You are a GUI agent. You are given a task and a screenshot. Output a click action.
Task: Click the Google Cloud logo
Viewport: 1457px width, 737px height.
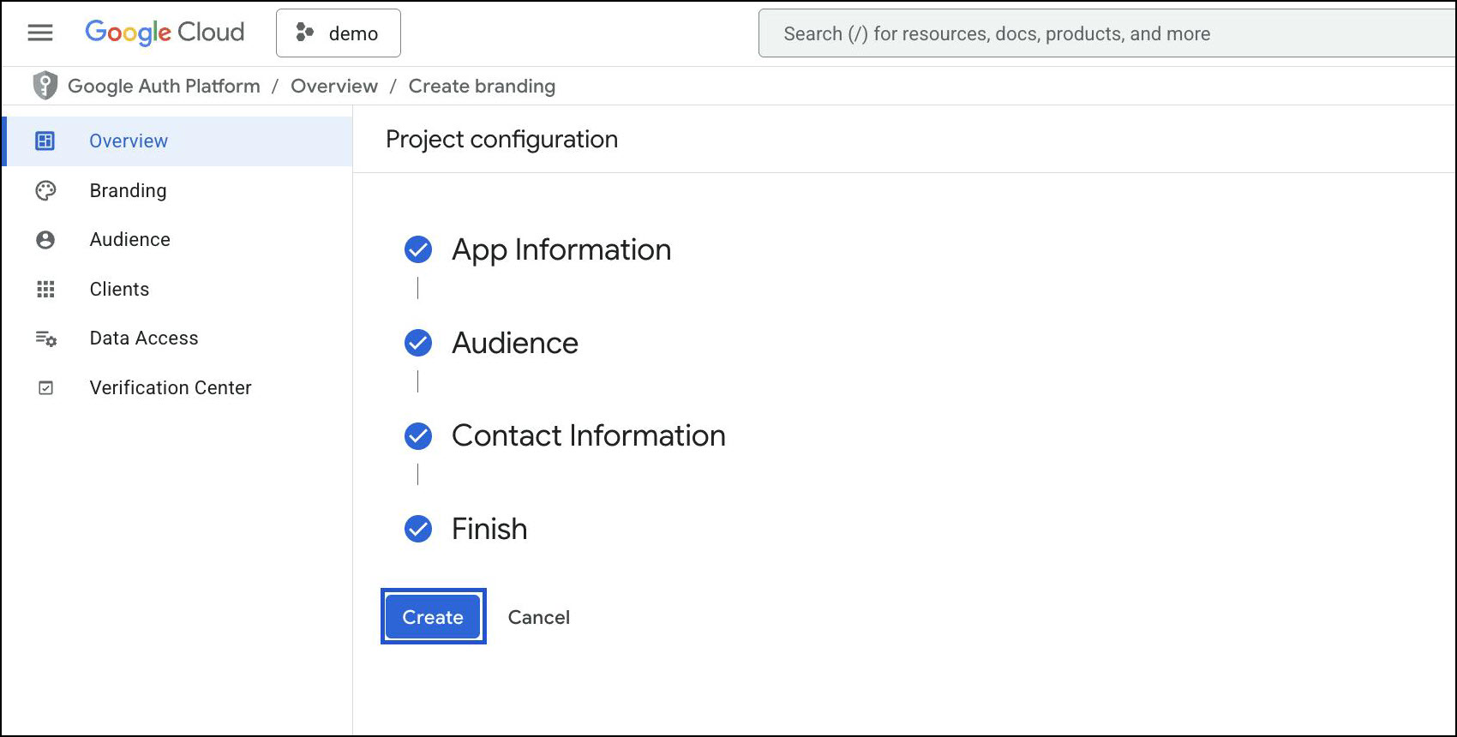[x=165, y=33]
